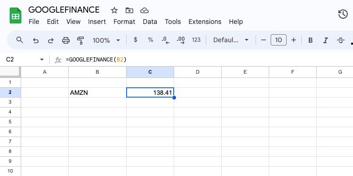Decrease font size with minus button
This screenshot has height=176, width=353.
264,40
